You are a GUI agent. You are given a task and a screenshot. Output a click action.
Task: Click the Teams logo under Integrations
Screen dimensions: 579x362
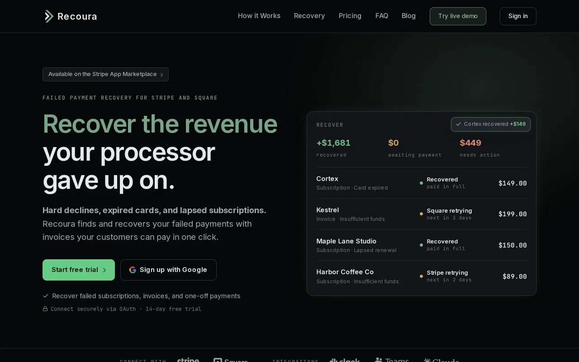click(x=392, y=360)
